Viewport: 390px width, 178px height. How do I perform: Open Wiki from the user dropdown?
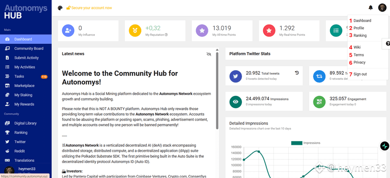(x=357, y=47)
